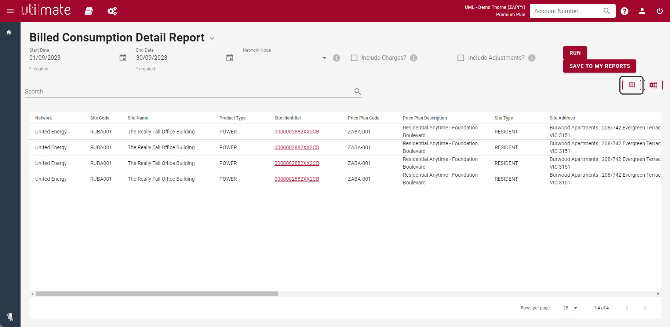Sort by Site Identifier column header

click(x=288, y=118)
